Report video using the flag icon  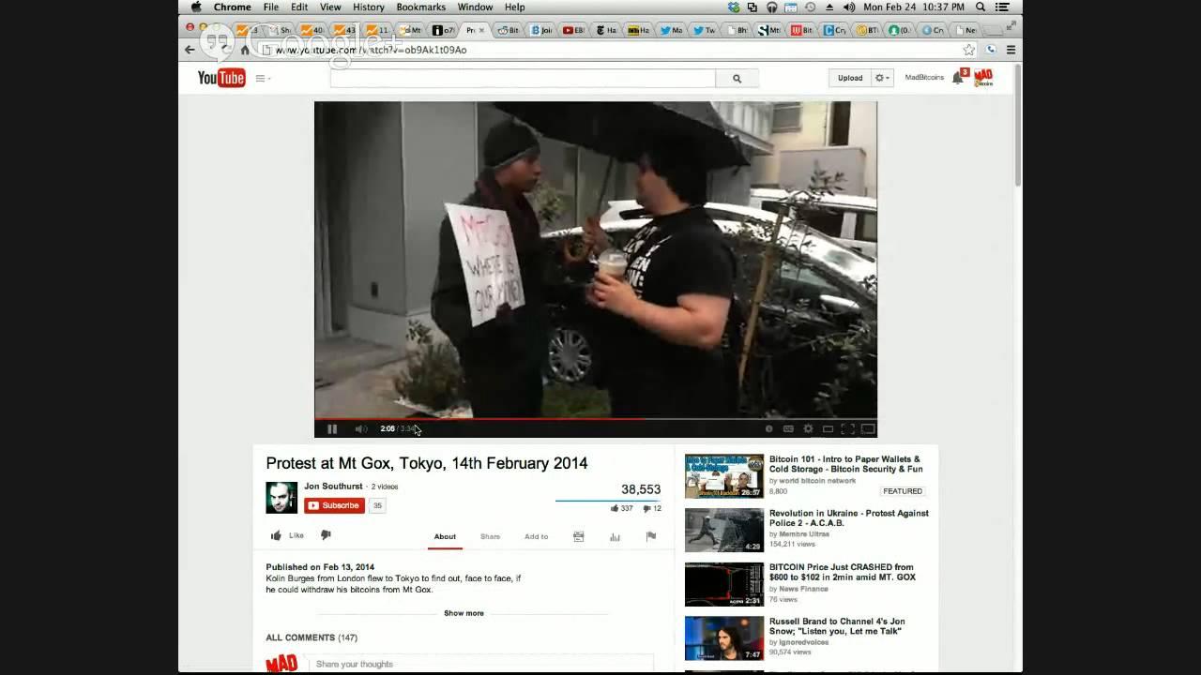click(650, 536)
